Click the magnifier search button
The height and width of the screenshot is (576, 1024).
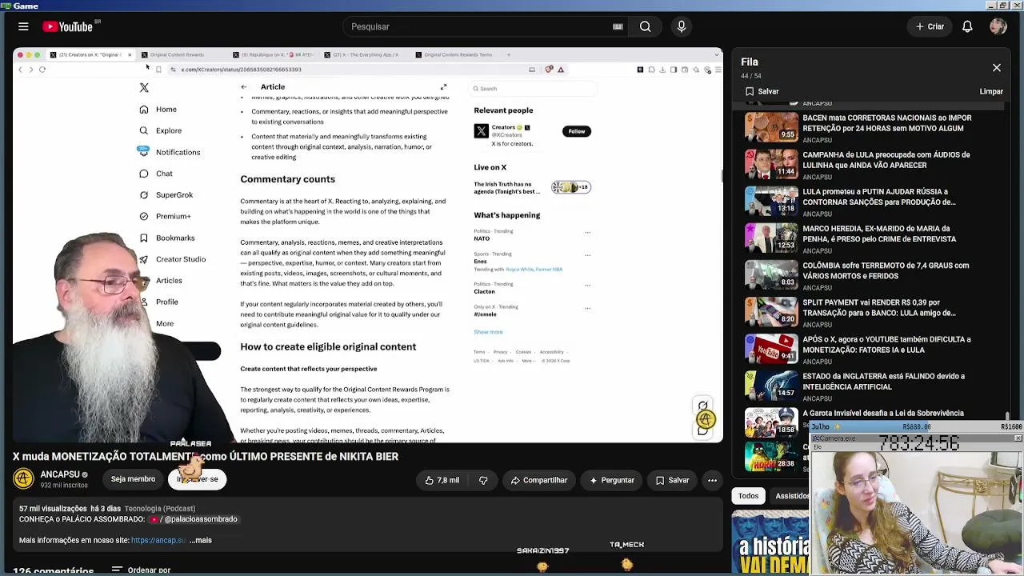point(645,26)
